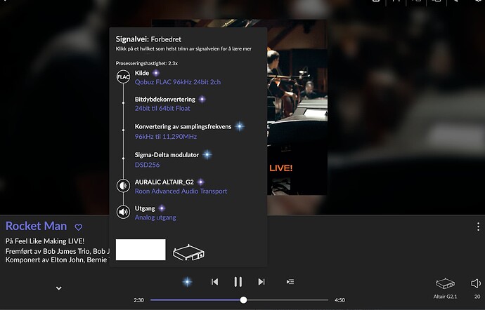Open the album Feel Like Making LIVE! link
Viewport: 485px width, 310px height.
tap(49, 241)
